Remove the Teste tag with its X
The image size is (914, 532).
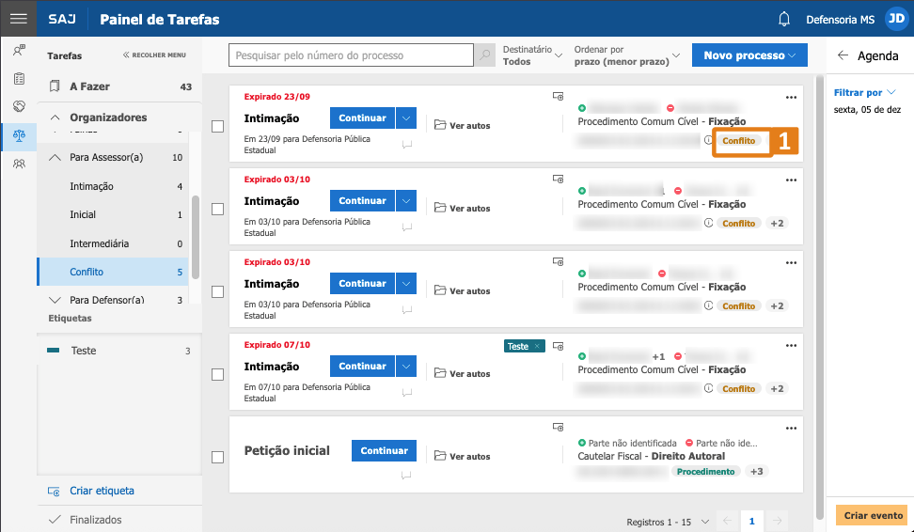point(538,347)
